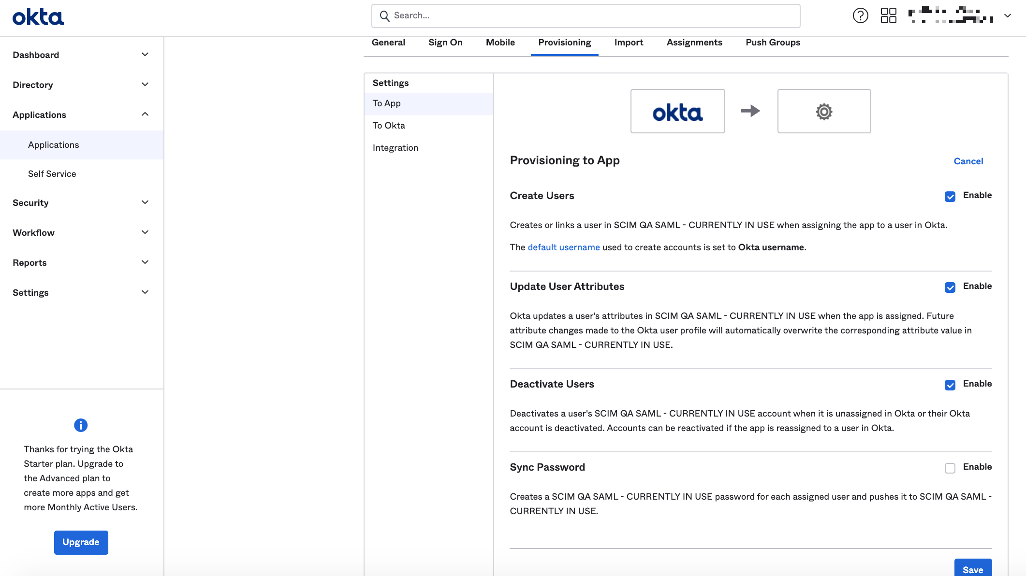Screen dimensions: 1026x576
Task: Toggle Deactivate Users checkbox
Action: (950, 385)
